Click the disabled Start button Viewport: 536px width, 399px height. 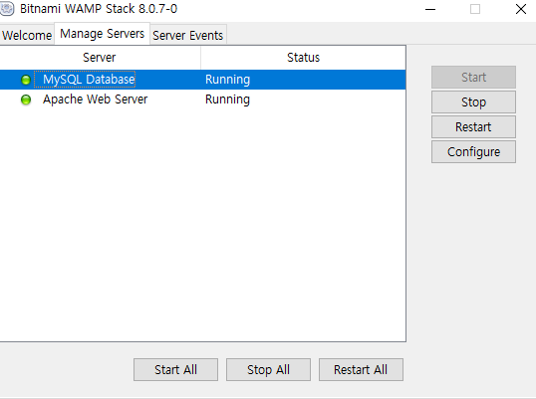[x=473, y=78]
